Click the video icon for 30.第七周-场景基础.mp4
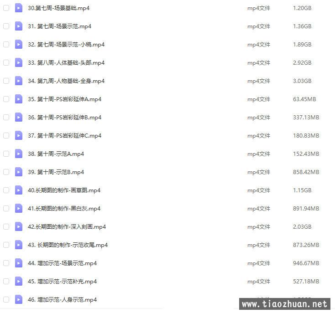This screenshot has width=335, height=313. 19,8
